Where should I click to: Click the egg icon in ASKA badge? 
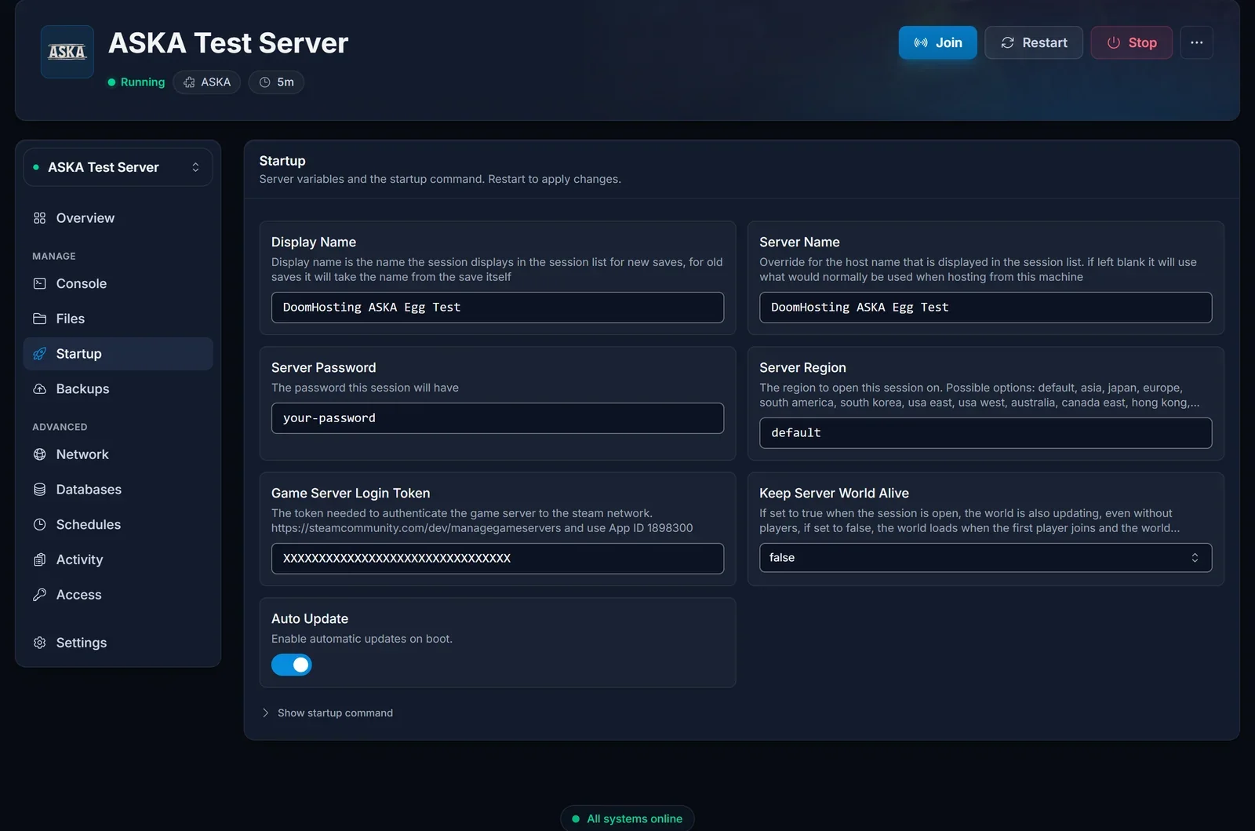[x=189, y=82]
